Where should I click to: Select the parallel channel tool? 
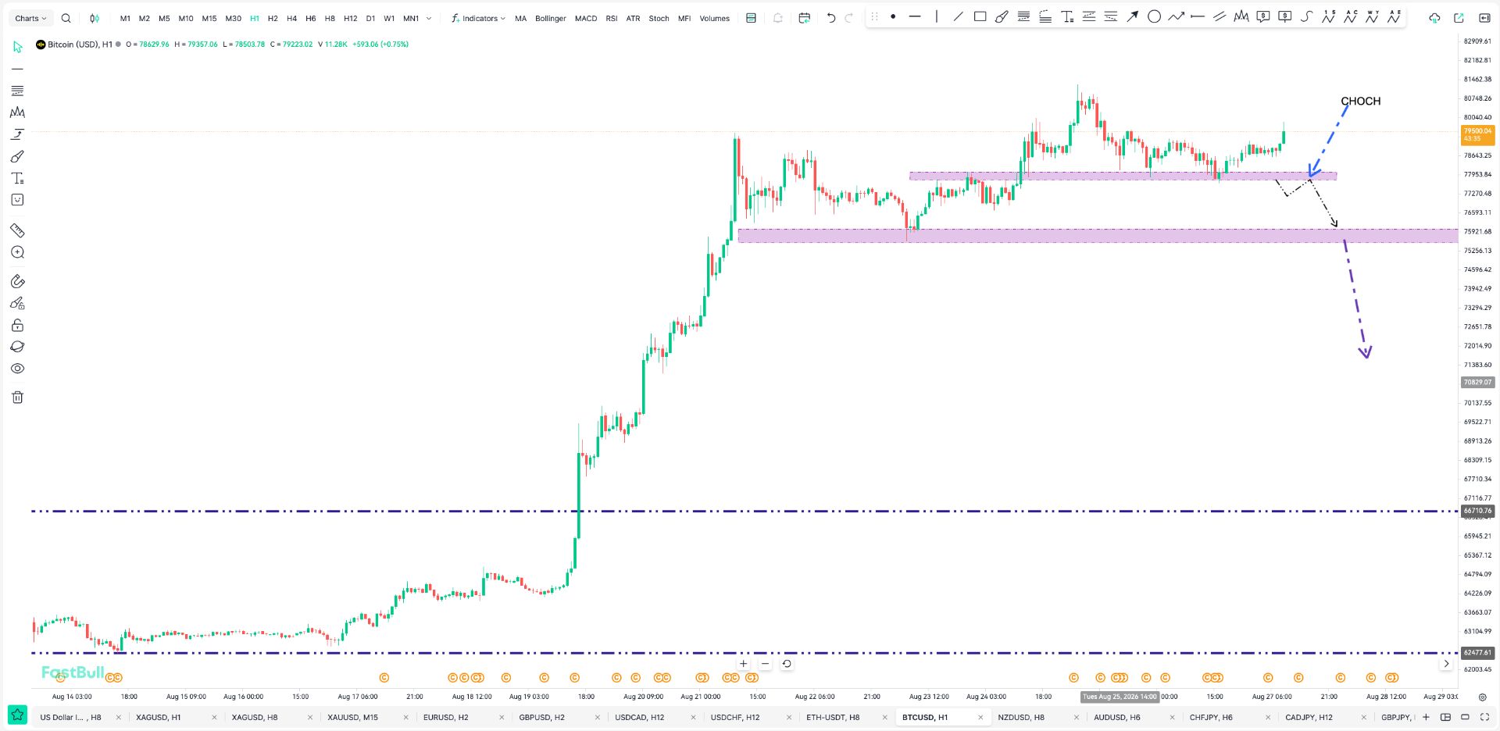[x=1220, y=16]
